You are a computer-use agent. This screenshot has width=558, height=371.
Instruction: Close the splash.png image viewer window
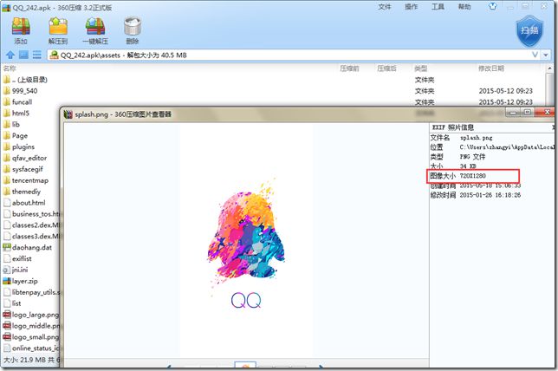pyautogui.click(x=547, y=112)
